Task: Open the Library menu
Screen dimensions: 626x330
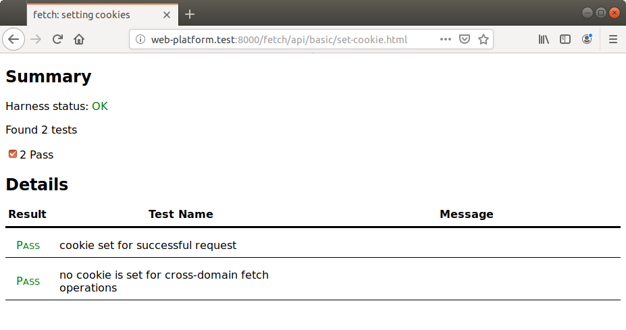Action: [544, 39]
